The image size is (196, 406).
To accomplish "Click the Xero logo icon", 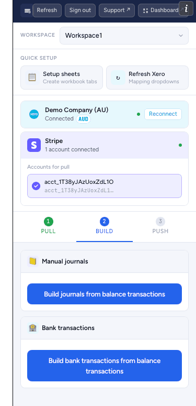I will tap(34, 114).
